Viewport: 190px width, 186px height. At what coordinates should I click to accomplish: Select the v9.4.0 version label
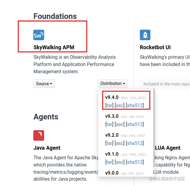[x=112, y=97]
